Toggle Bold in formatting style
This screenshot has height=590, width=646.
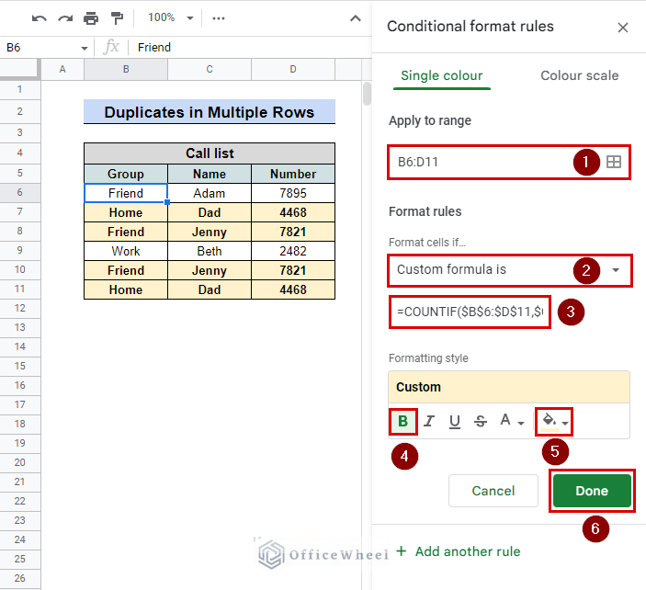coord(402,422)
